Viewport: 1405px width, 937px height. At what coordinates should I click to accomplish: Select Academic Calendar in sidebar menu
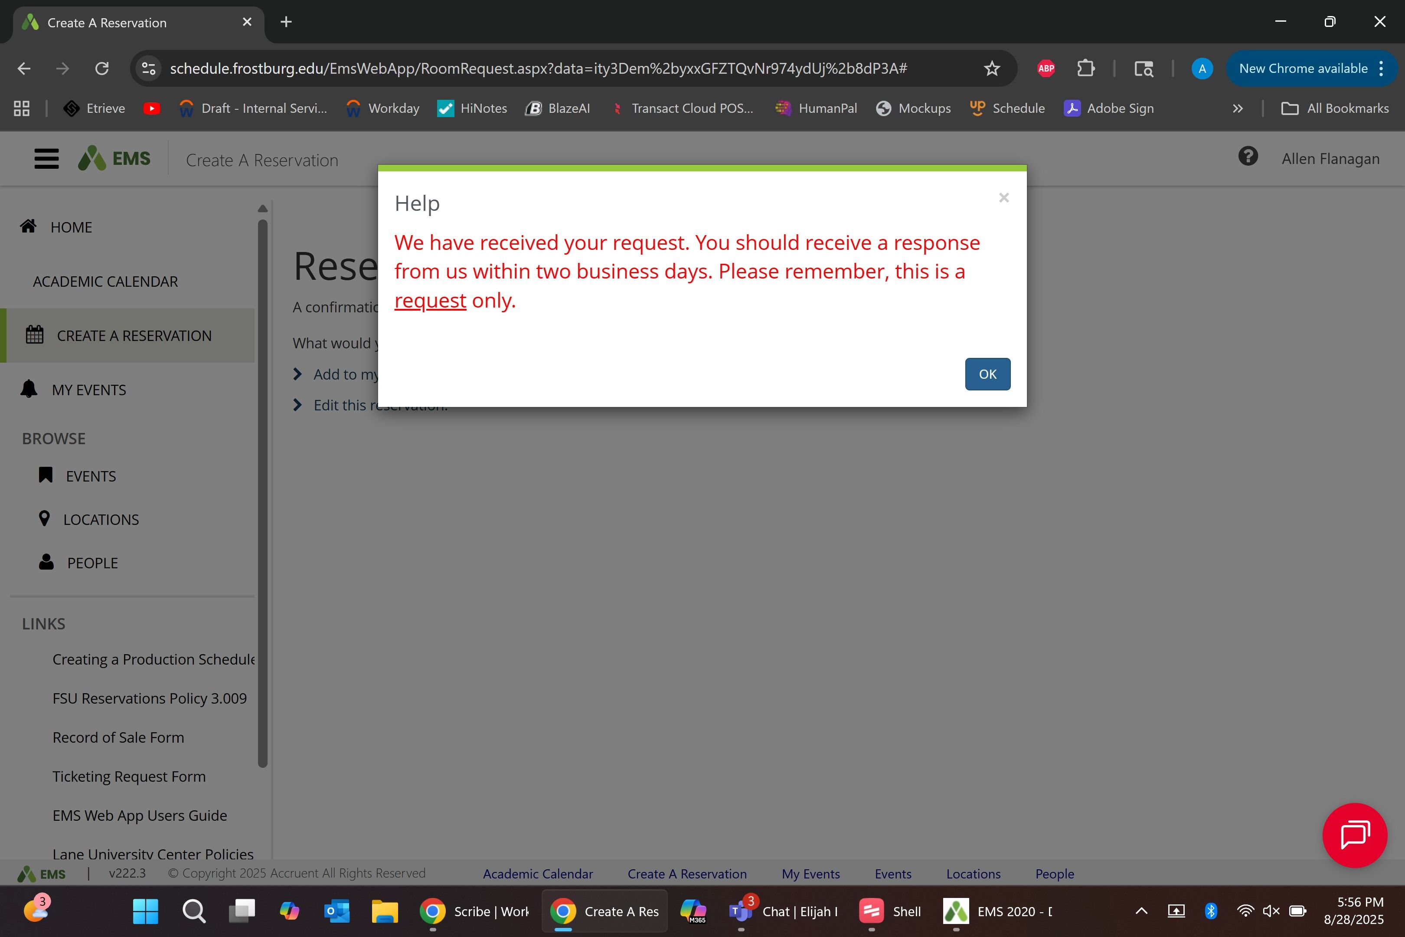[105, 282]
